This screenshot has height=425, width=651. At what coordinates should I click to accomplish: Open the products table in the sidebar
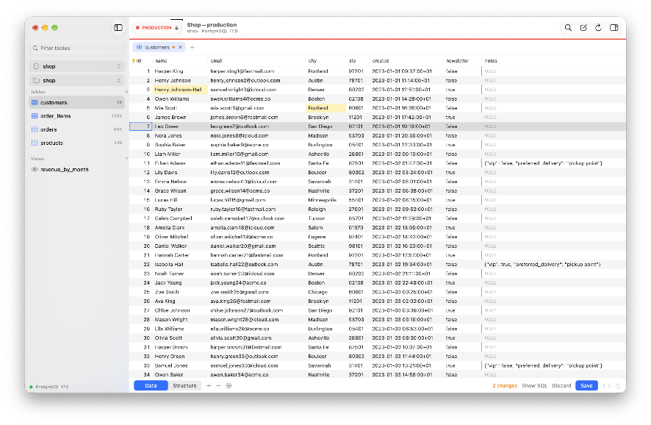pos(77,143)
